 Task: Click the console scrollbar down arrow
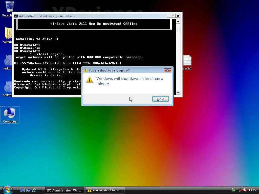point(178,93)
